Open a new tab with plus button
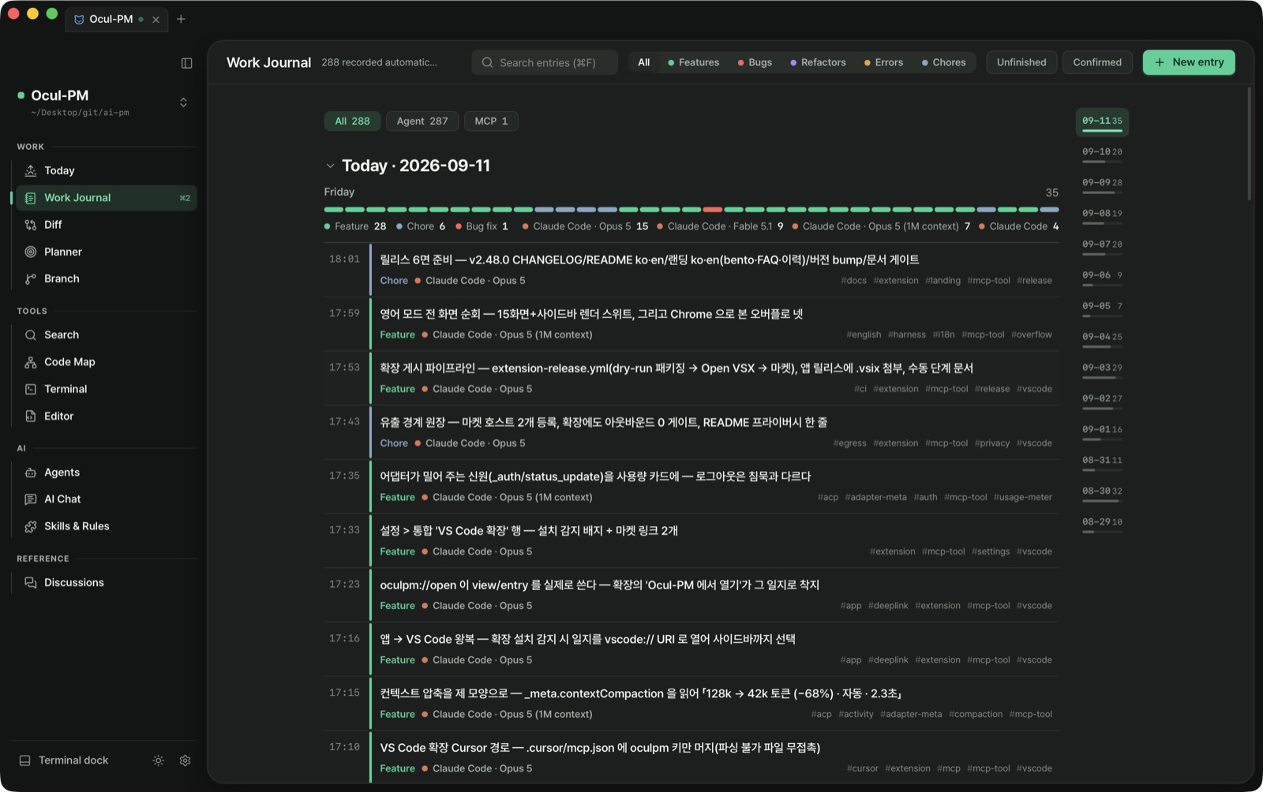The image size is (1263, 792). 181,19
